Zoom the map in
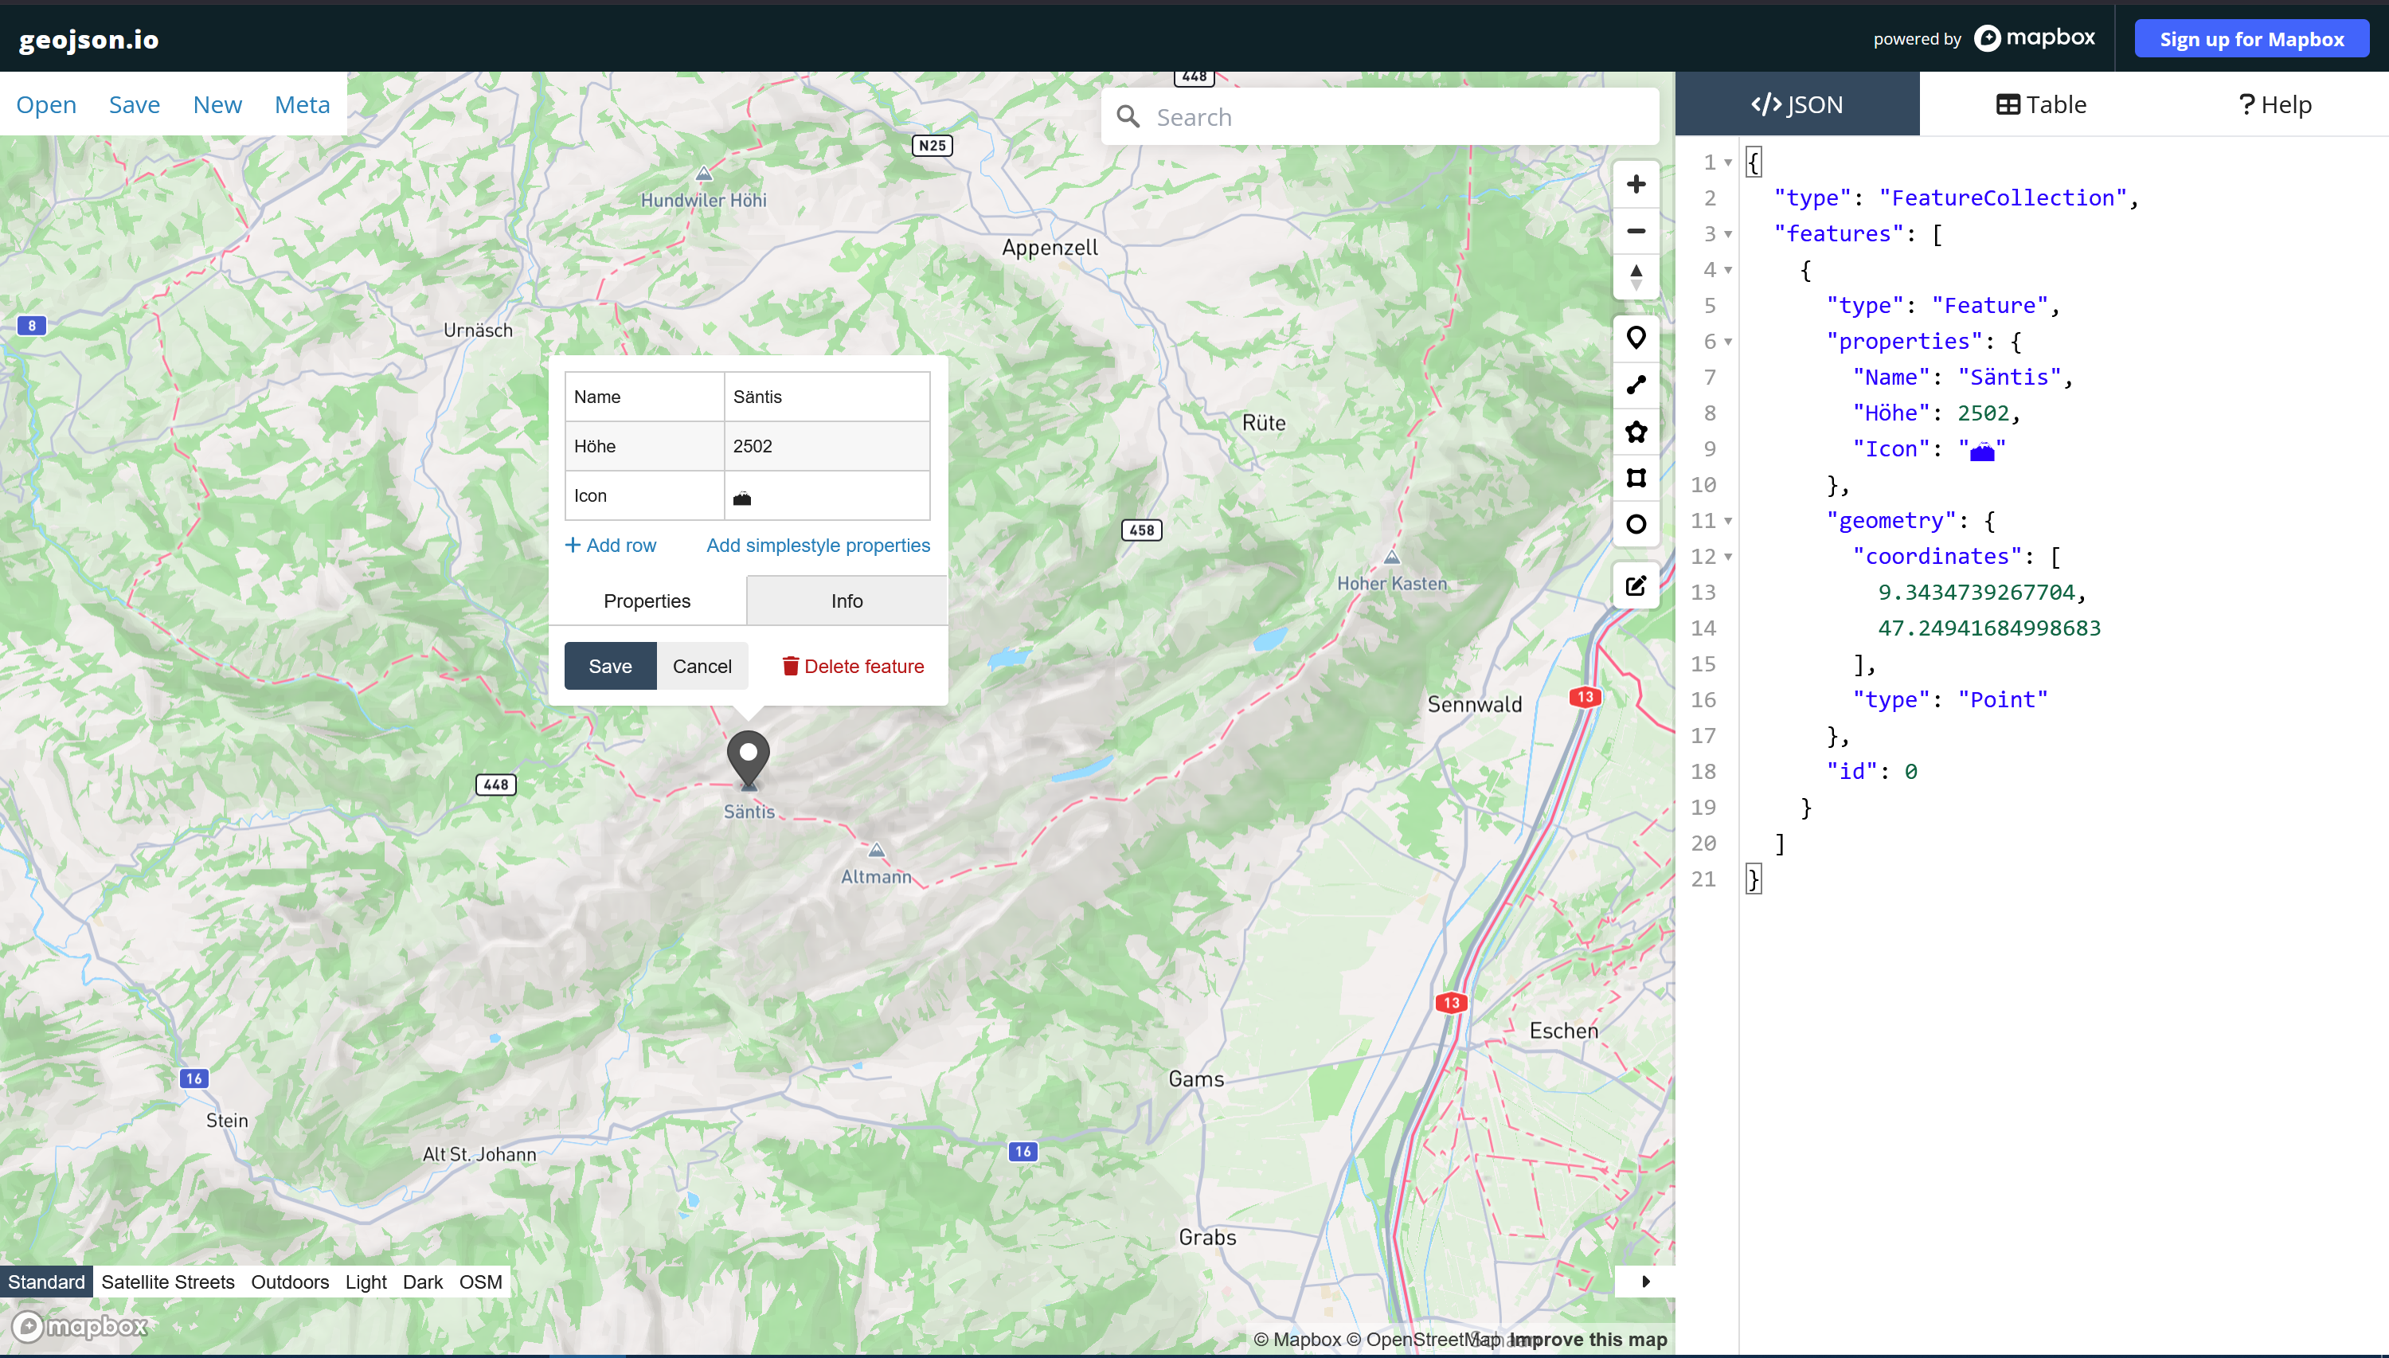 coord(1636,184)
